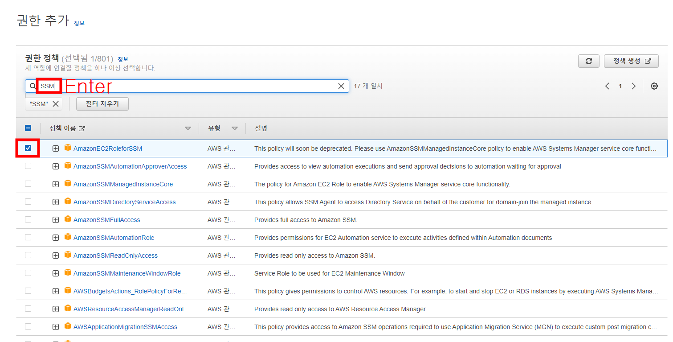Open AmazonSSMMaintenanceWindowRole link
The image size is (673, 342).
127,273
